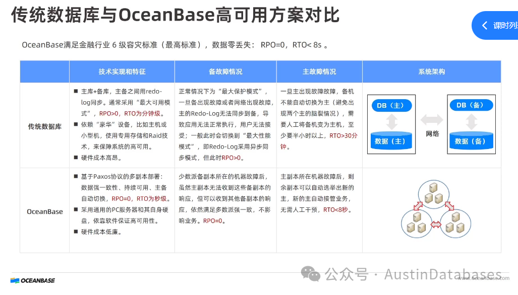The height and width of the screenshot is (295, 518).
Task: Click the top server cluster circle
Action: pos(433,194)
